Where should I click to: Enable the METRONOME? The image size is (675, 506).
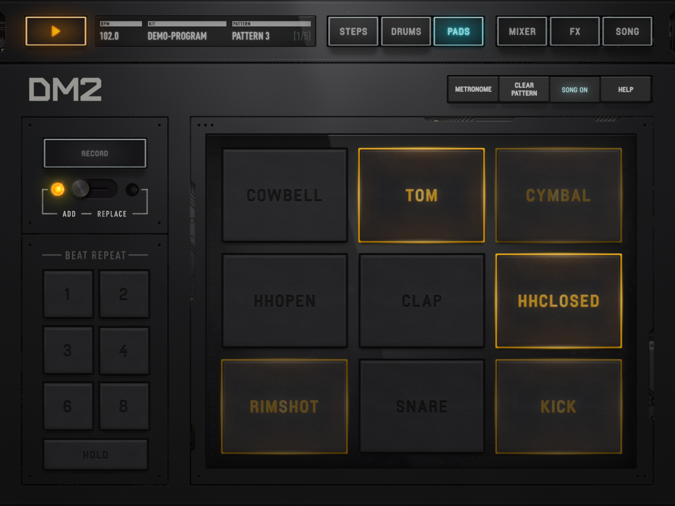point(473,90)
